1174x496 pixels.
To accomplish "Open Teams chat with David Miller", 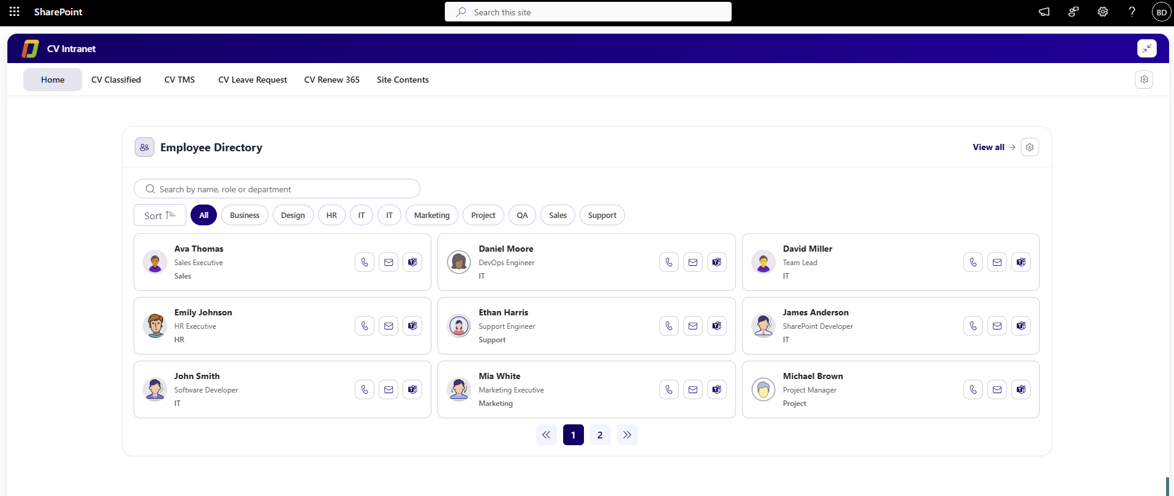I will 1021,262.
